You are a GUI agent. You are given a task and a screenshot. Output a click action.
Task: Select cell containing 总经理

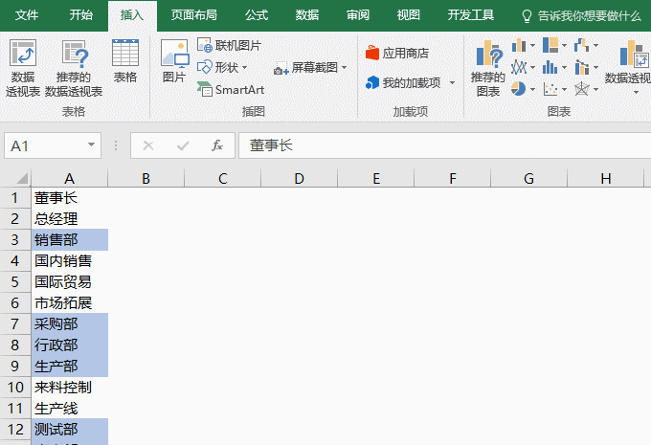(x=69, y=219)
